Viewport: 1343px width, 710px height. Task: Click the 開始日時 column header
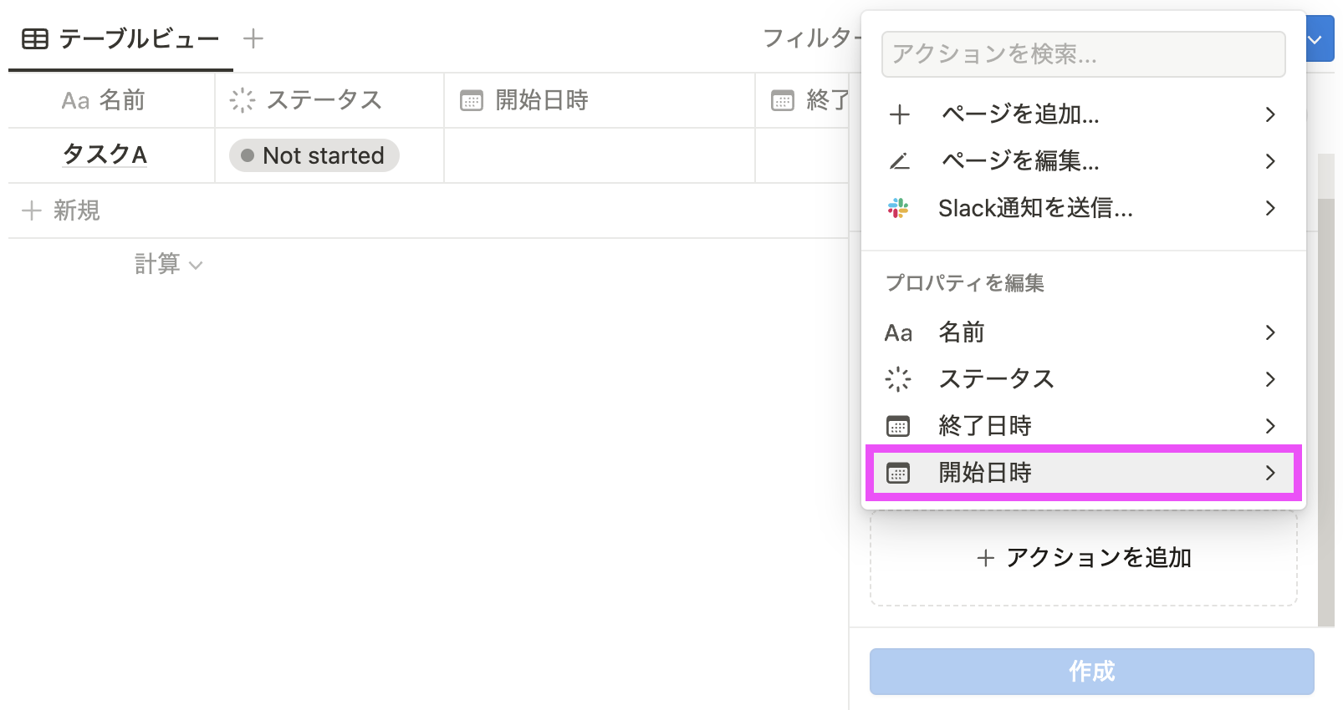click(x=600, y=100)
